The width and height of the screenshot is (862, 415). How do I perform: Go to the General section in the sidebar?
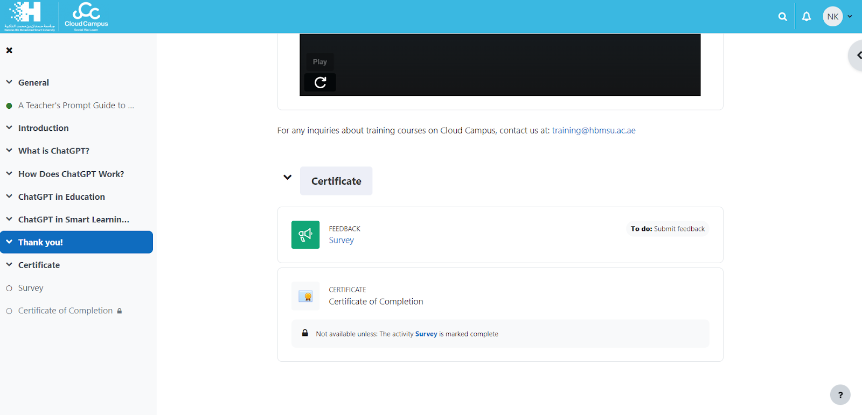pyautogui.click(x=33, y=82)
